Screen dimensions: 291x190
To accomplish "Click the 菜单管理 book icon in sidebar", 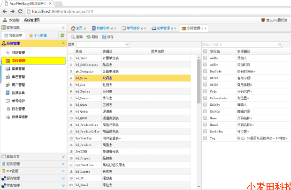I will tap(8, 69).
